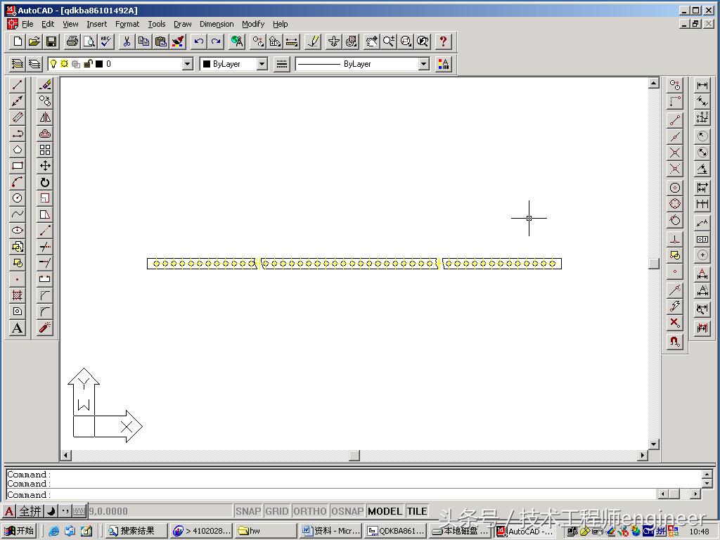
Task: Click the horizontal scrollbar thumb
Action: pos(354,455)
